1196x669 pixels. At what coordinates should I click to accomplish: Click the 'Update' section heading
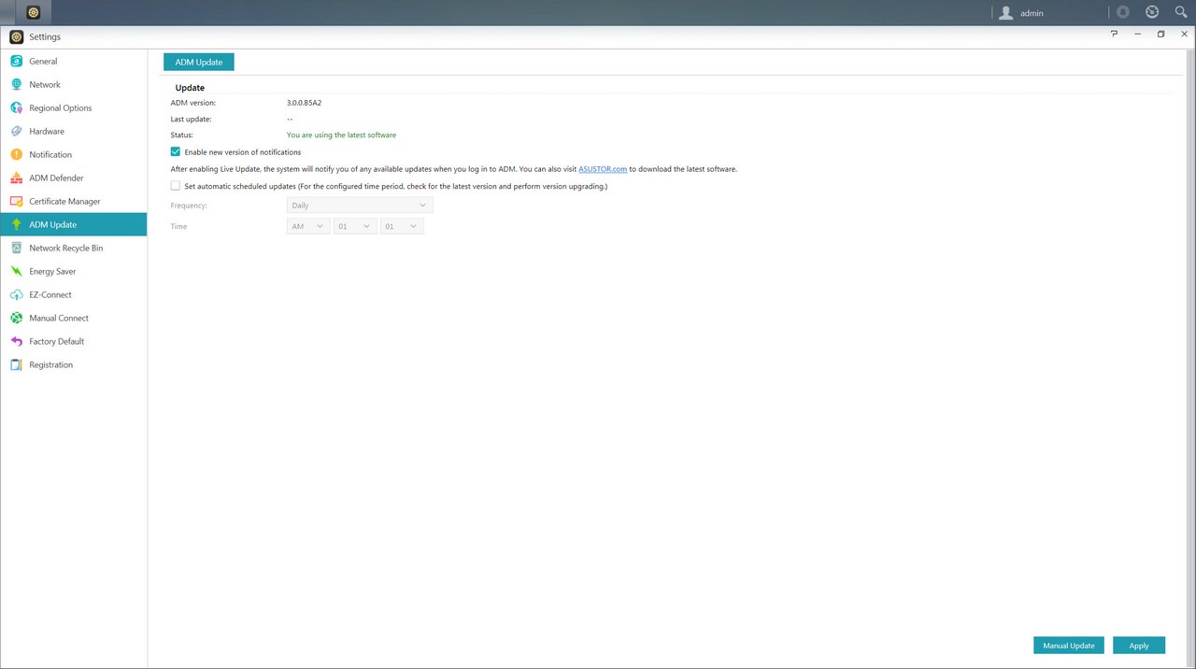click(190, 88)
